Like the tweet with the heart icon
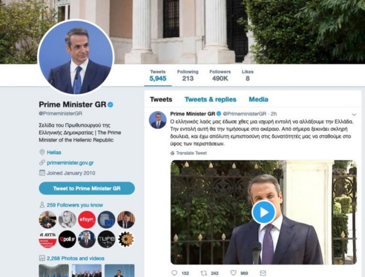The width and height of the screenshot is (365, 277). [233, 273]
